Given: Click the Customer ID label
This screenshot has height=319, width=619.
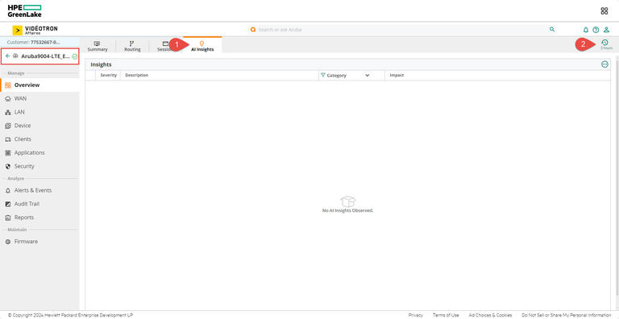Looking at the screenshot, I should pyautogui.click(x=34, y=42).
